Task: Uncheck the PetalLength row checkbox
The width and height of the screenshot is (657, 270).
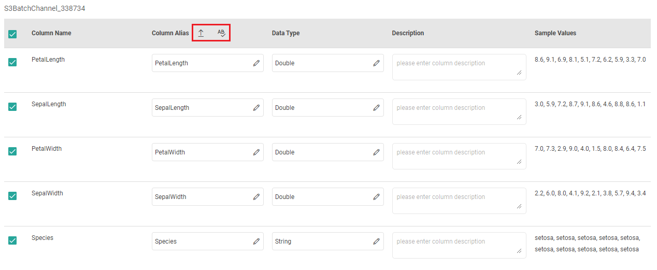Action: [12, 62]
